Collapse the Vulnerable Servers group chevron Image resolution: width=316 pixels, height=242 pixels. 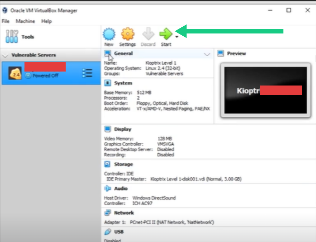click(x=5, y=55)
